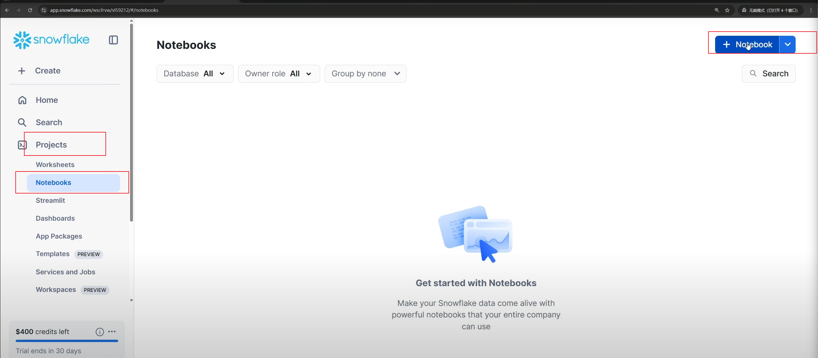Open the Owner role filter dropdown

tap(279, 74)
